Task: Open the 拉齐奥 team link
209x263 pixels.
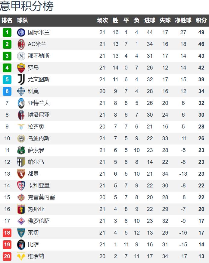Action: pos(36,127)
